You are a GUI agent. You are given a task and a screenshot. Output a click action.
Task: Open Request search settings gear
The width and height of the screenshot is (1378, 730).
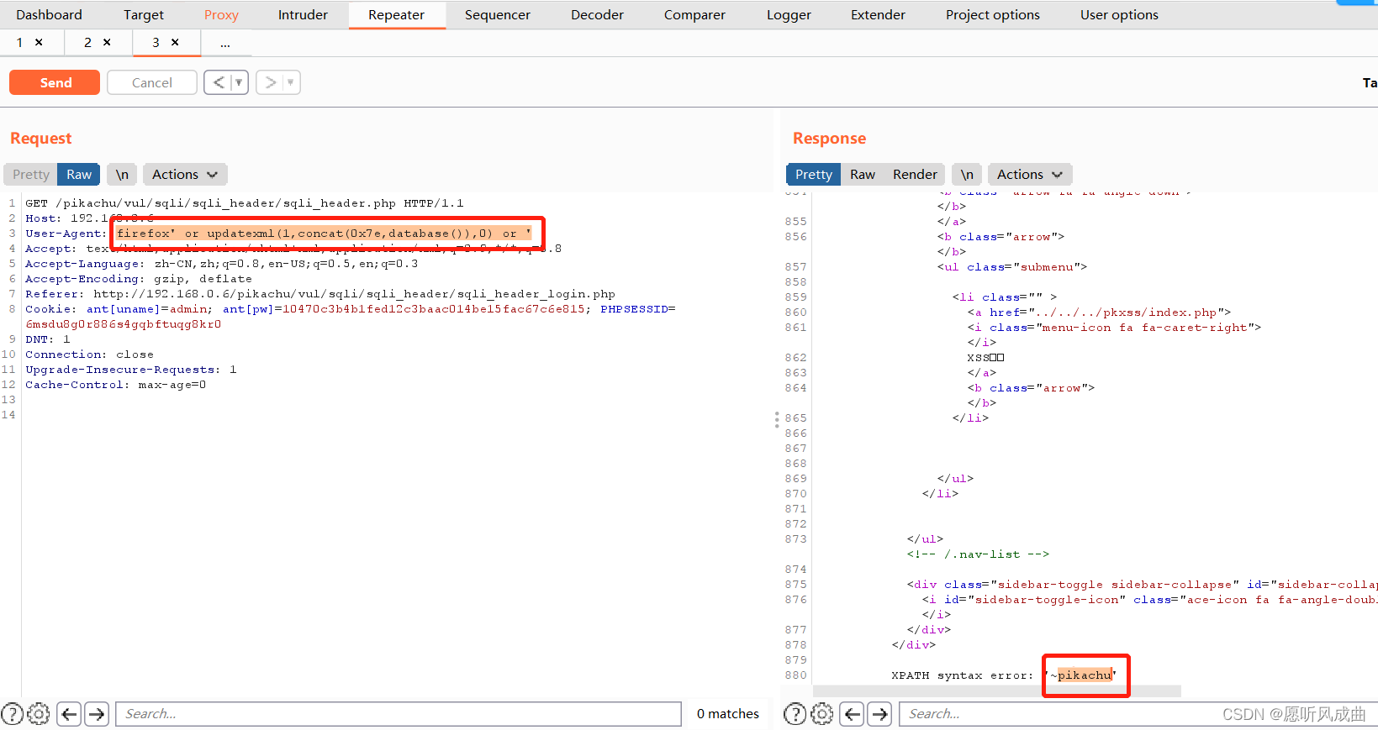[39, 714]
